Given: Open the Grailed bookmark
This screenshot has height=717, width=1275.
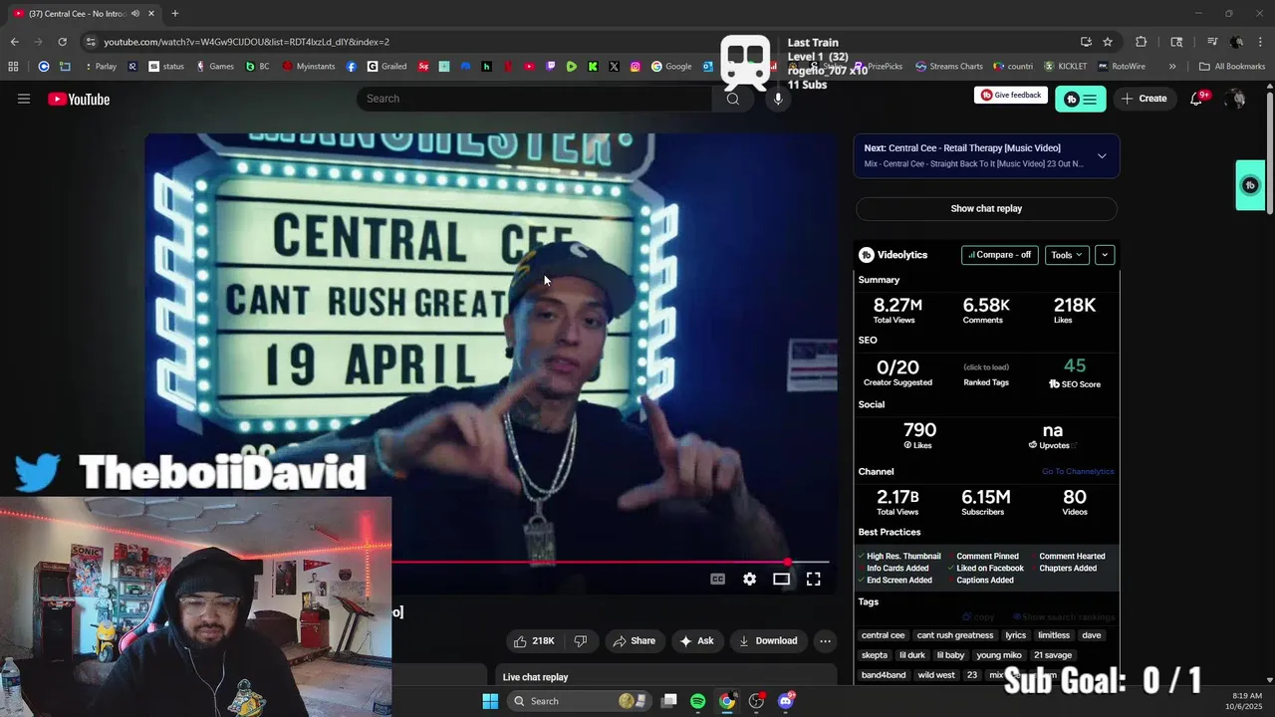Looking at the screenshot, I should pyautogui.click(x=386, y=67).
